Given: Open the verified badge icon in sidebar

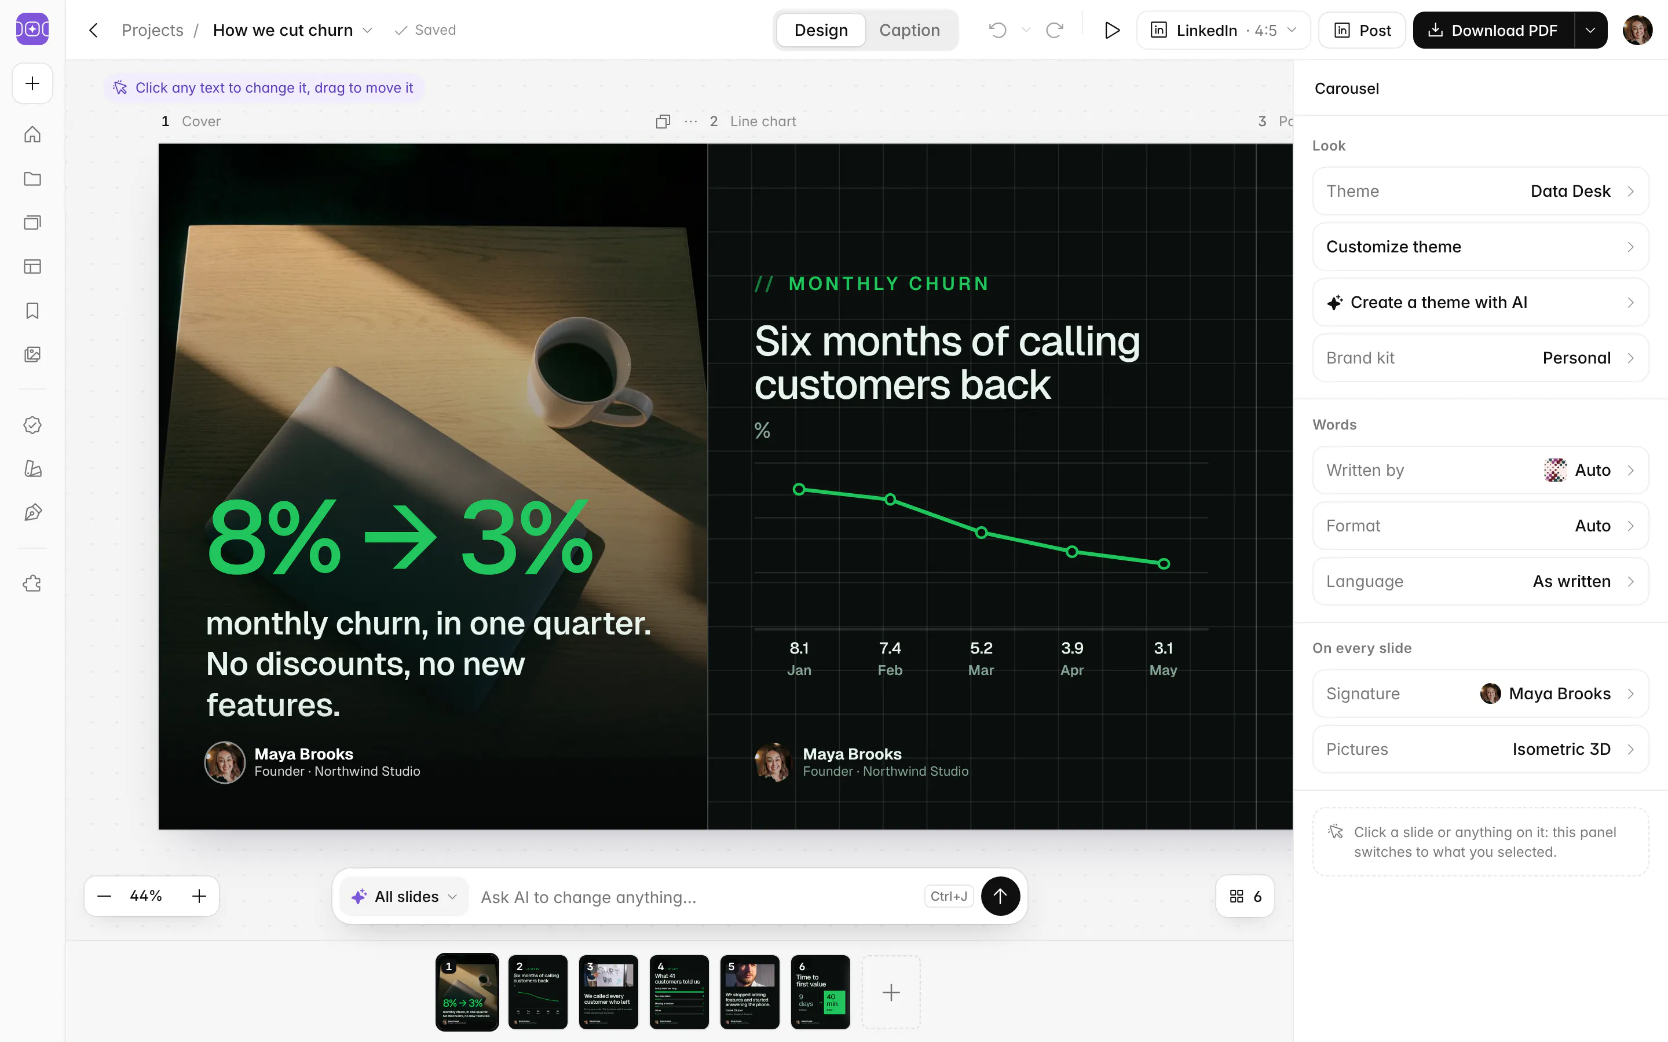Looking at the screenshot, I should click(x=32, y=425).
